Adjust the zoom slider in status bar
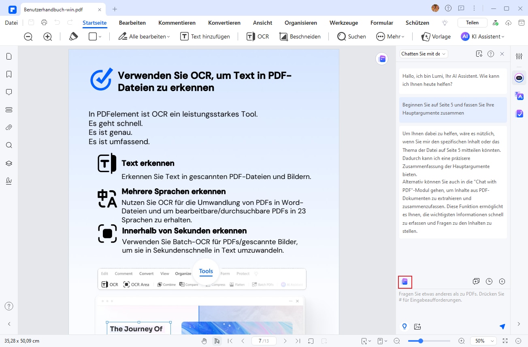The image size is (528, 347). click(429, 341)
